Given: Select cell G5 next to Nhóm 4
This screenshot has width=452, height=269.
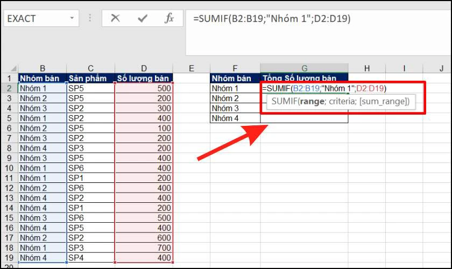Looking at the screenshot, I should pyautogui.click(x=304, y=118).
